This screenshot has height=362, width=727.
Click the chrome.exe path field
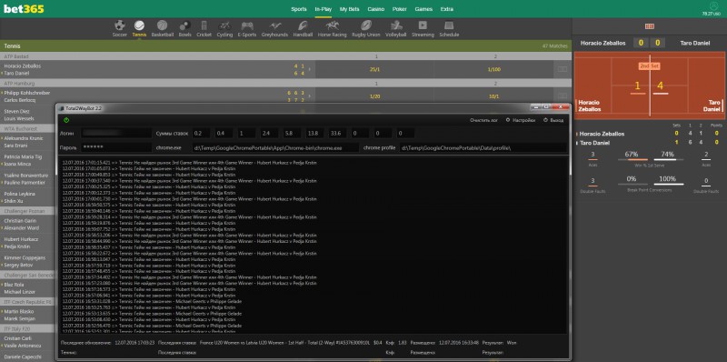[x=275, y=147]
